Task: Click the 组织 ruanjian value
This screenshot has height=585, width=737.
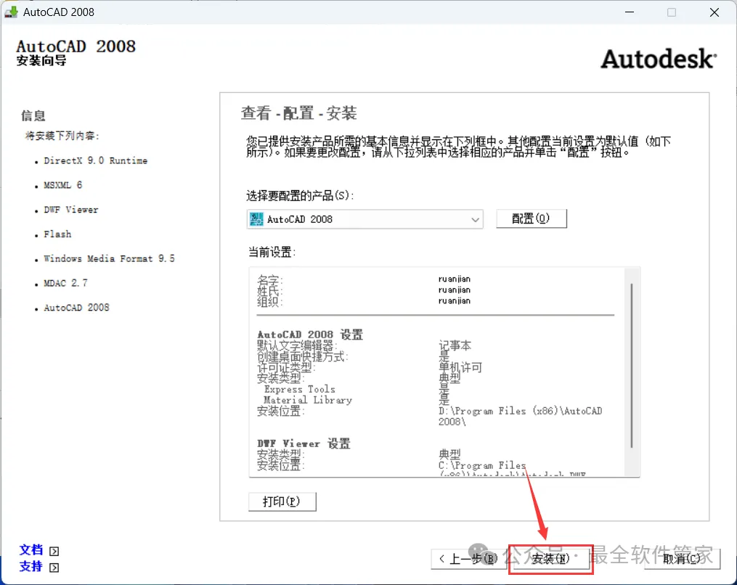Action: 454,300
